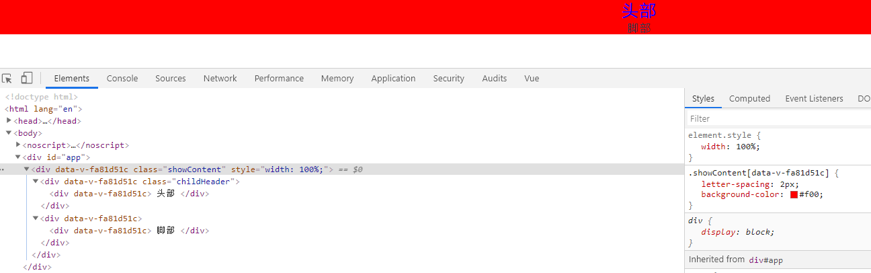
Task: Collapse the body element node
Action: coord(9,133)
